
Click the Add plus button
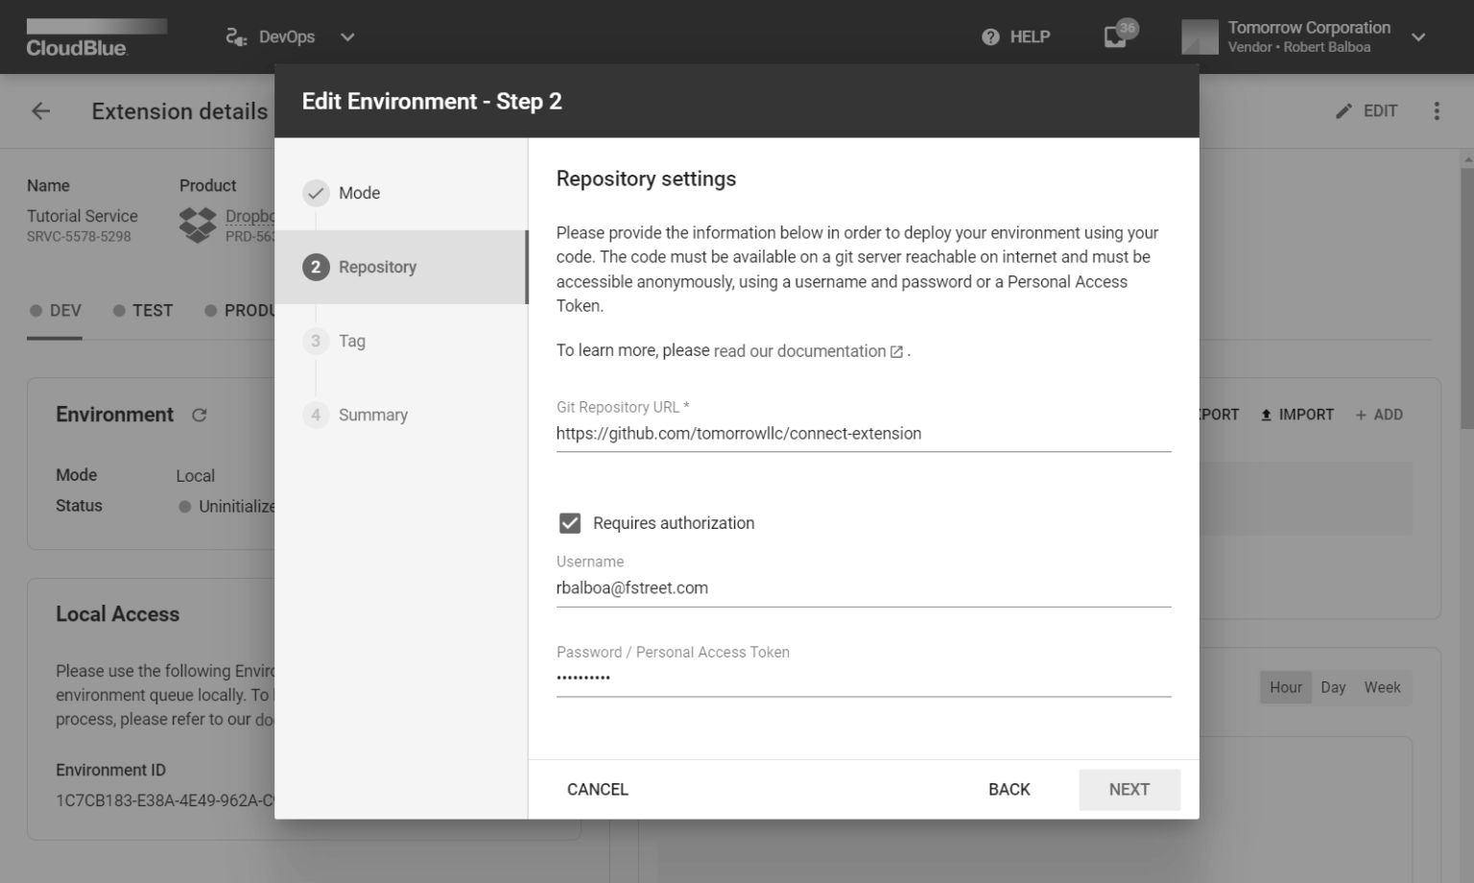(1379, 415)
